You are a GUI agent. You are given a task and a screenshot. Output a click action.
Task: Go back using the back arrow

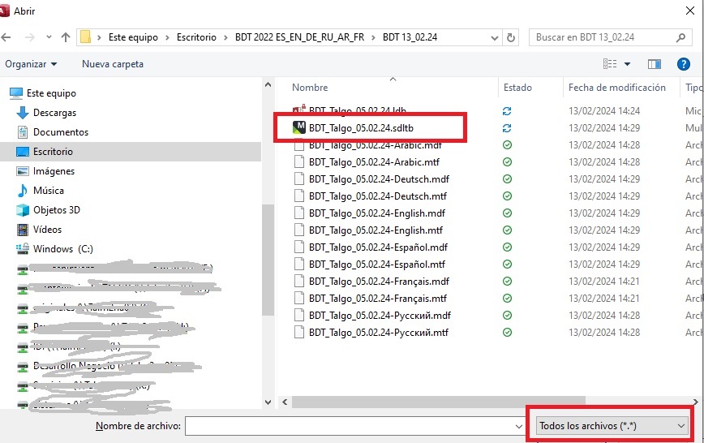click(6, 37)
